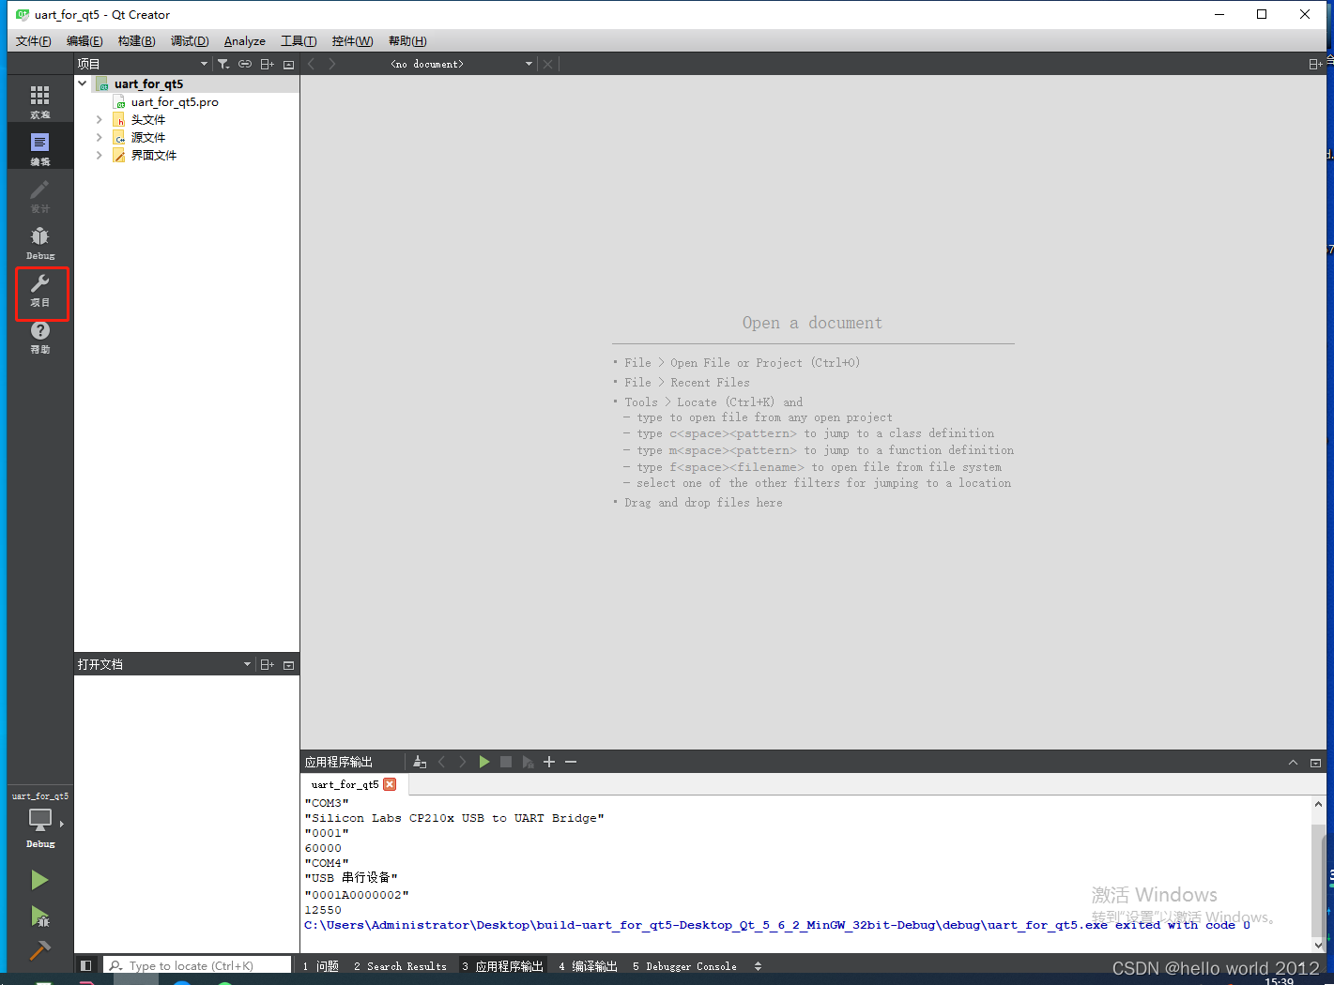Expand the 界面文件 folder
The image size is (1334, 985).
click(100, 155)
